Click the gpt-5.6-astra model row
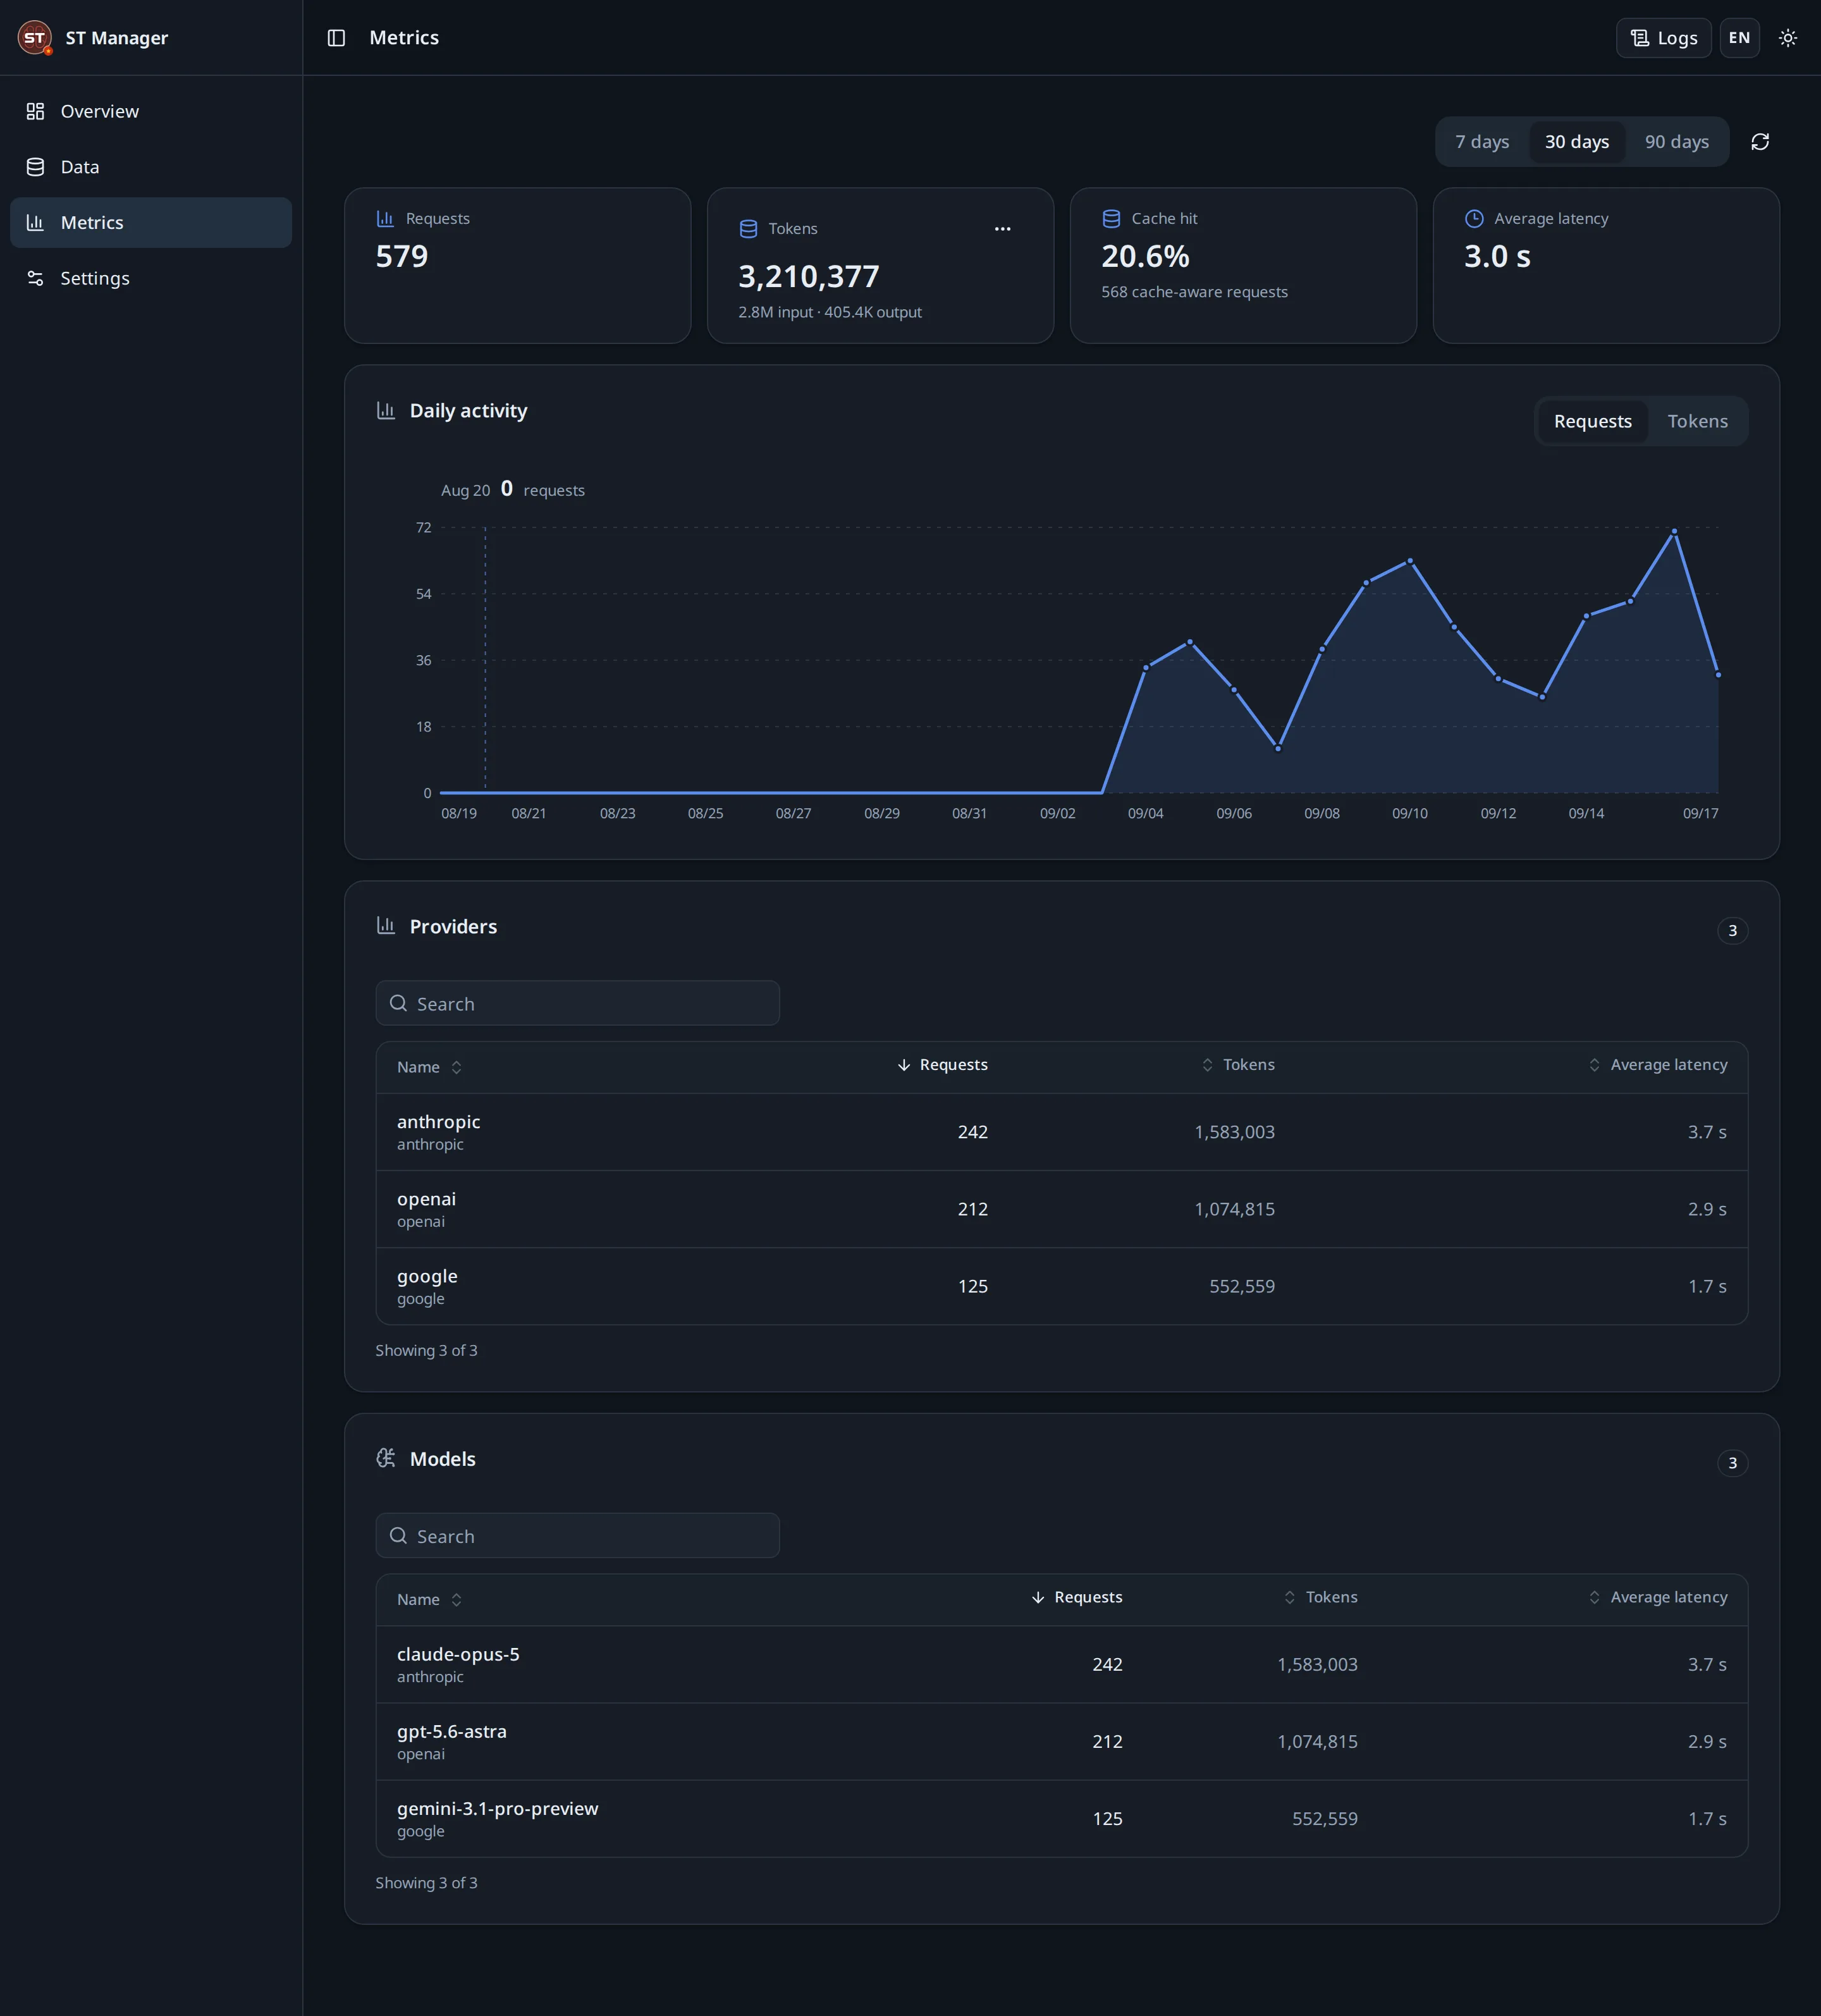This screenshot has height=2016, width=1821. [1061, 1741]
